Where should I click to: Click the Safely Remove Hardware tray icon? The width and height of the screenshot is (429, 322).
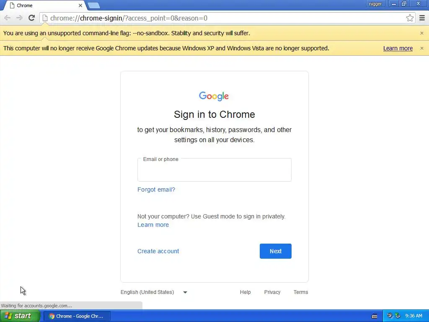[398, 316]
